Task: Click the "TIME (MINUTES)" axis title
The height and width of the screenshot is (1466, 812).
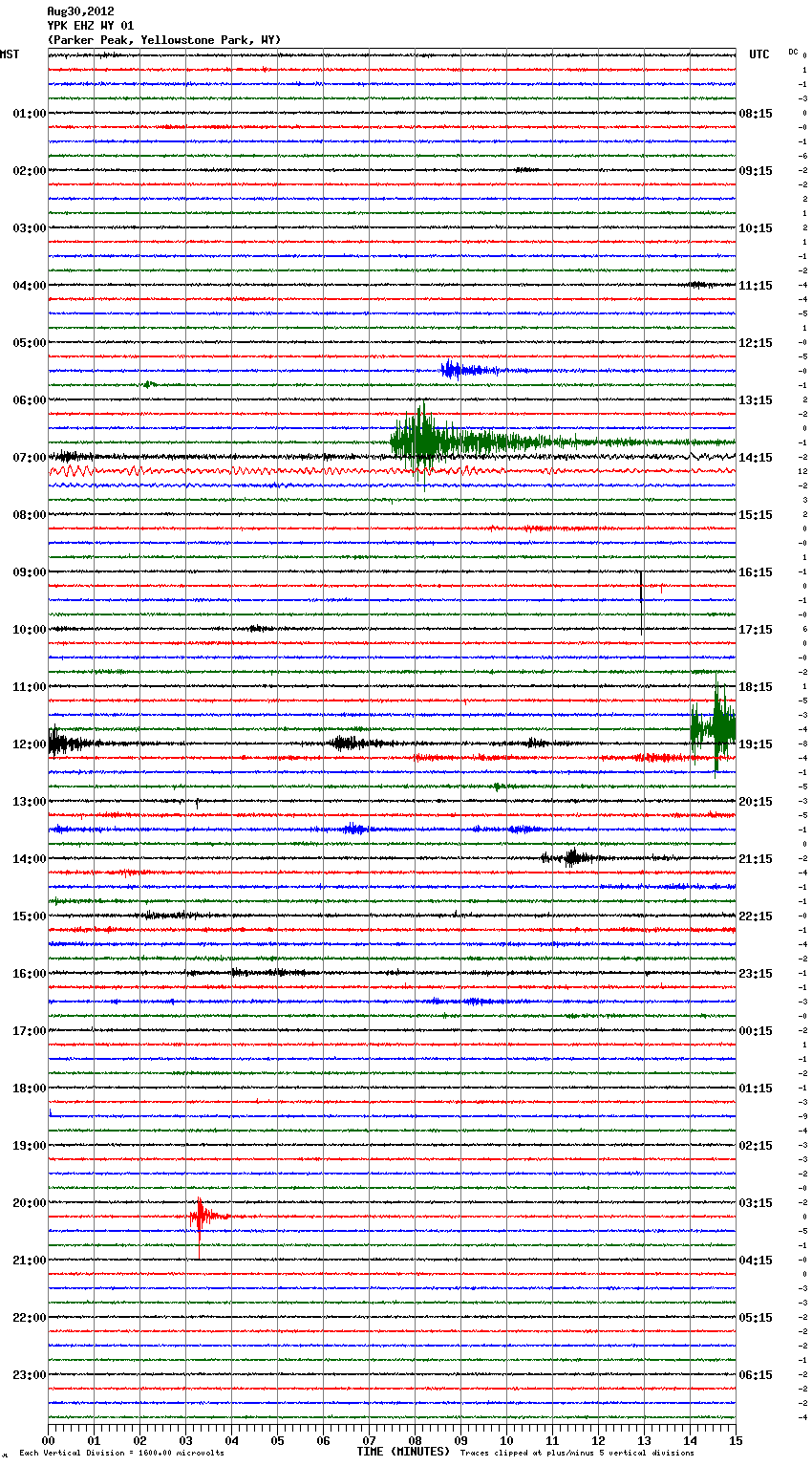Action: tap(403, 1452)
